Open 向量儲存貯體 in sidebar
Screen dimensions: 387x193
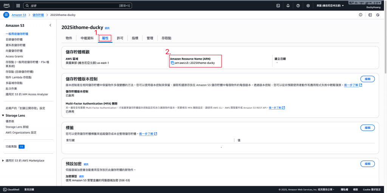click(x=14, y=51)
